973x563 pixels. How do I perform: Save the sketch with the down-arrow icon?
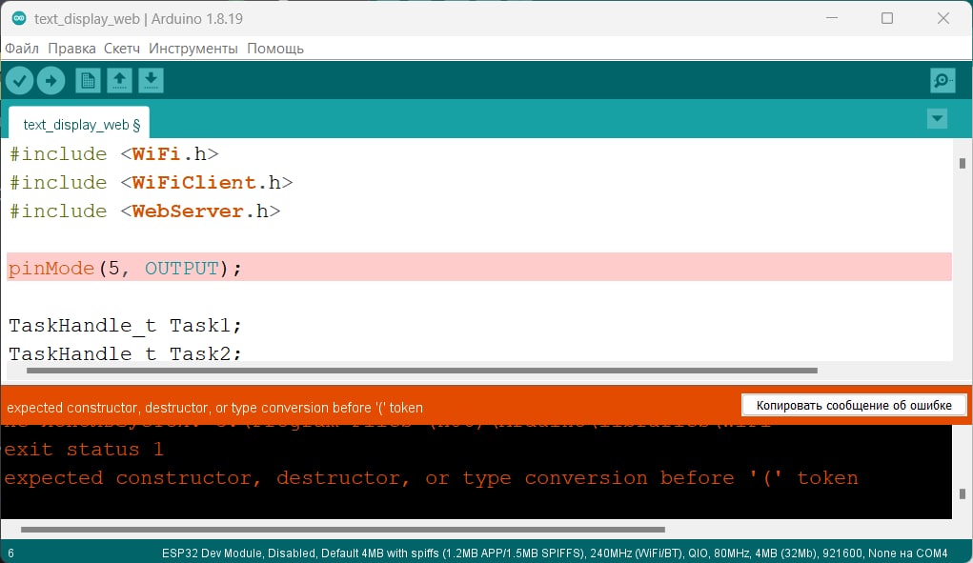[151, 81]
